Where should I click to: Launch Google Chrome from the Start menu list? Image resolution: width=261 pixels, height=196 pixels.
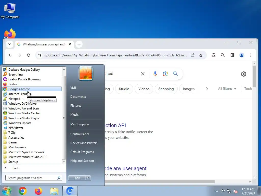tap(32, 89)
